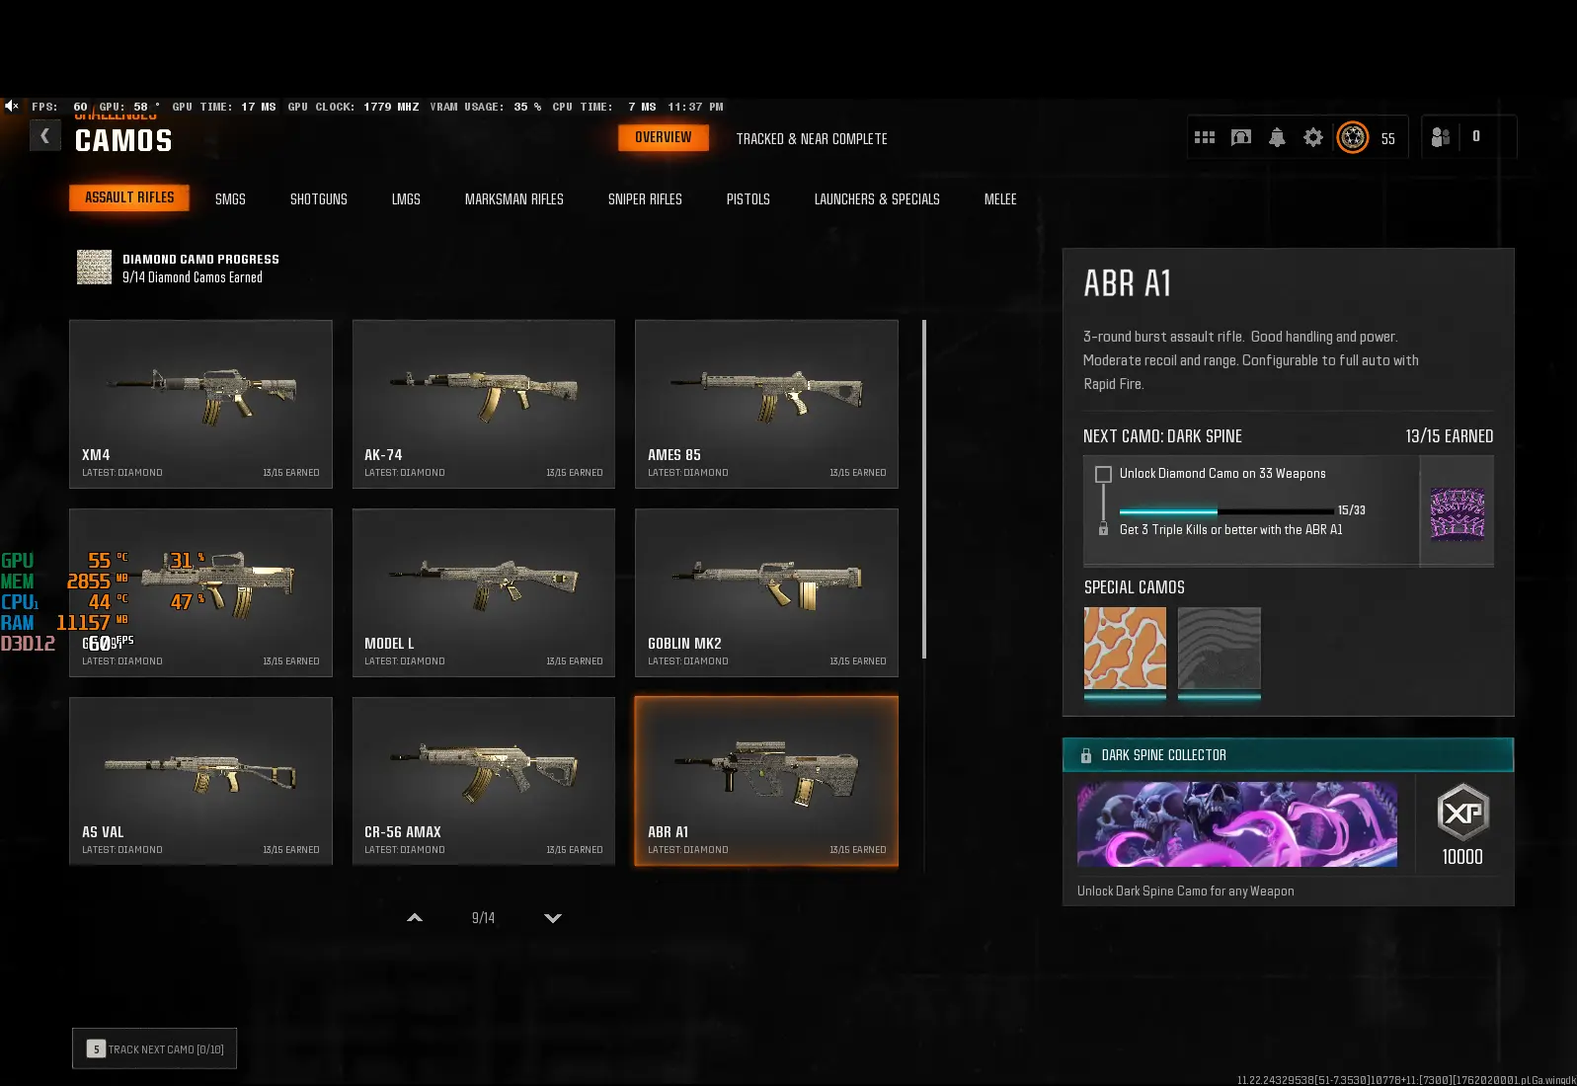Click the 'ABR A1' title in details panel

(x=1127, y=284)
